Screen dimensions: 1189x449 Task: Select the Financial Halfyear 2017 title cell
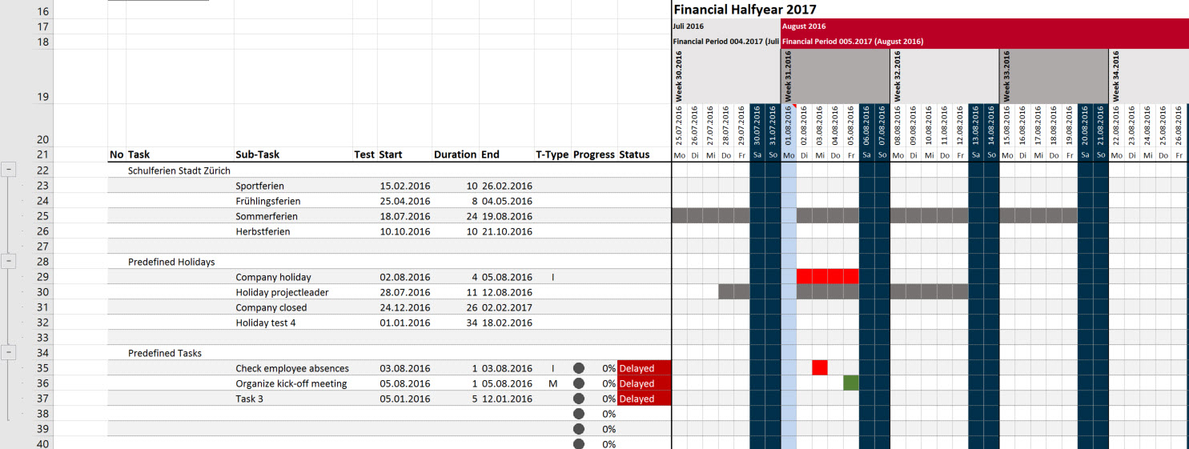click(x=745, y=10)
